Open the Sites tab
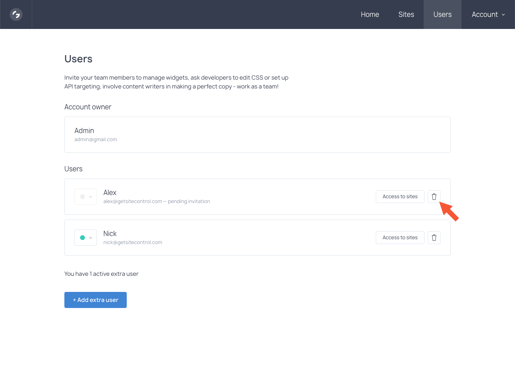Viewport: 515px width, 386px height. (406, 14)
